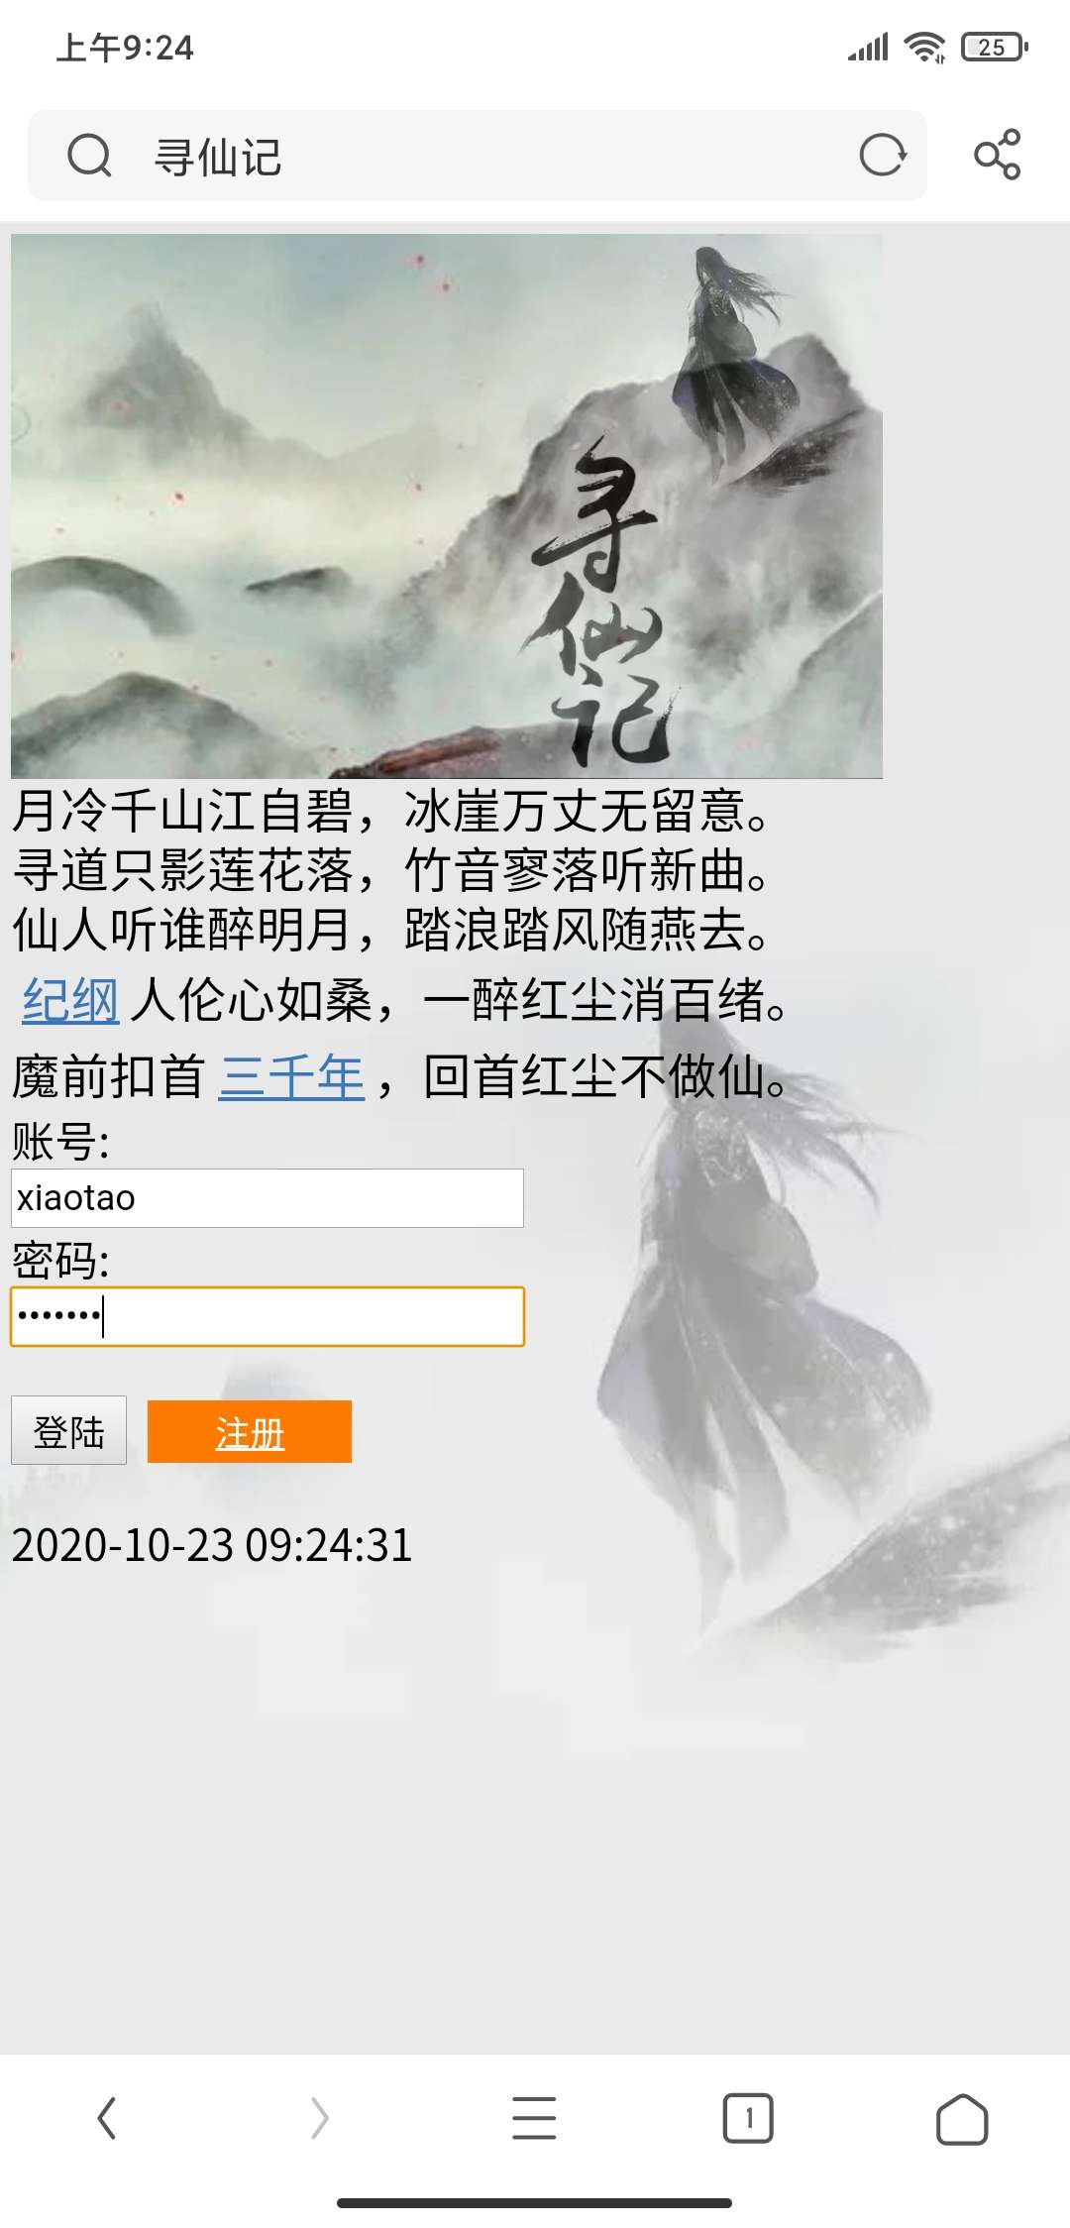The height and width of the screenshot is (2228, 1070).
Task: Tap the search magnifier icon
Action: [89, 156]
